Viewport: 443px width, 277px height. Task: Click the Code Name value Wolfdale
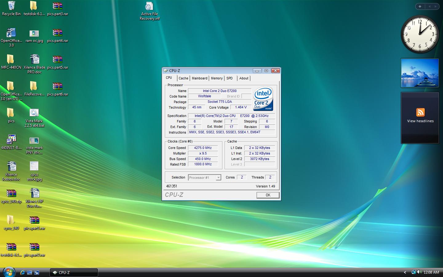click(x=204, y=96)
